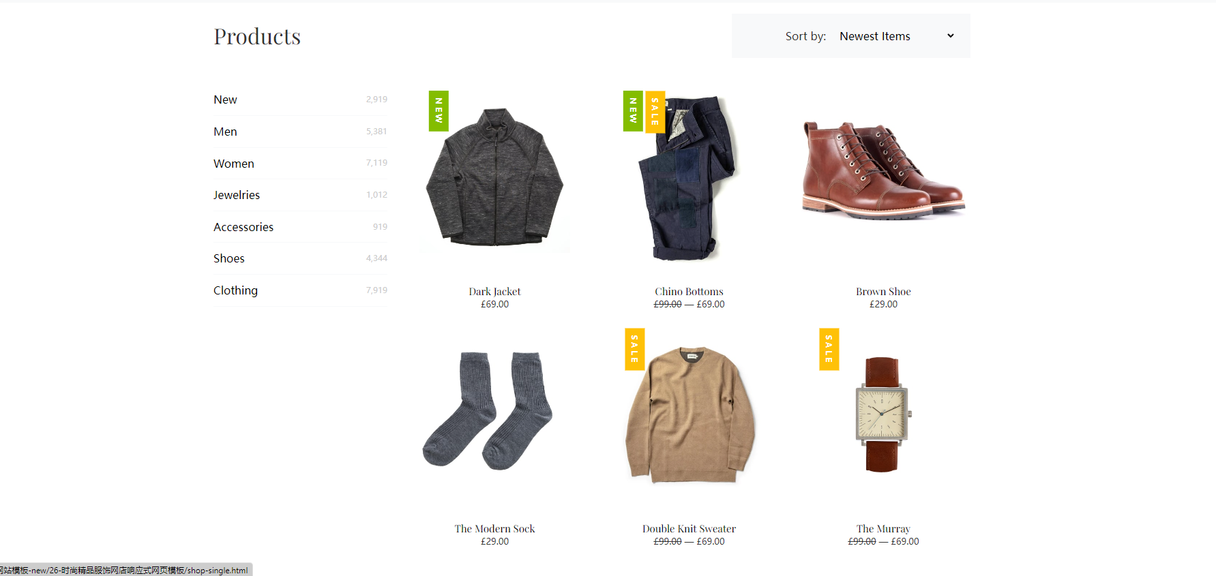Click the green NEW badge on Dark Jacket
Viewport: 1216px width, 576px height.
coord(439,111)
